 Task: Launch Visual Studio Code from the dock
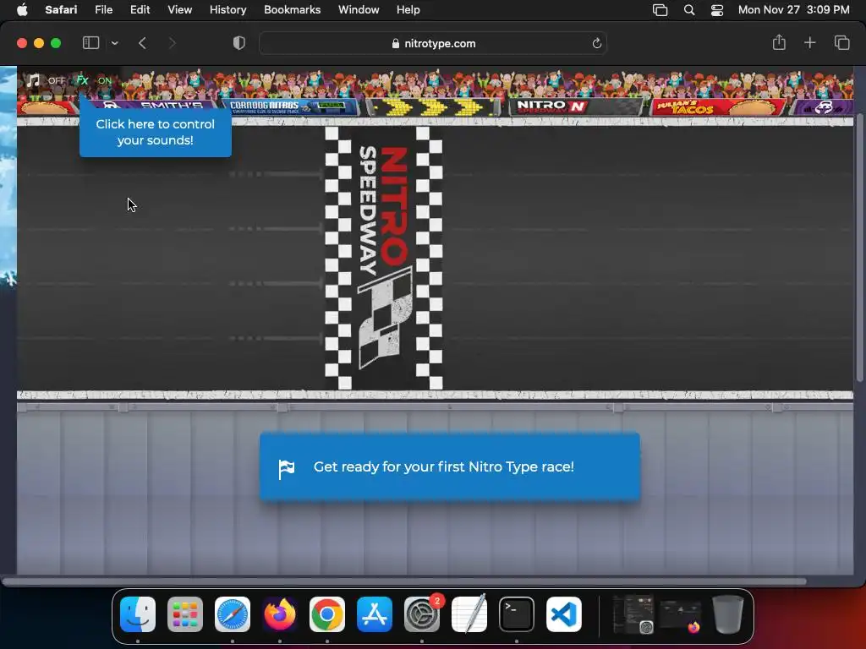coord(564,614)
